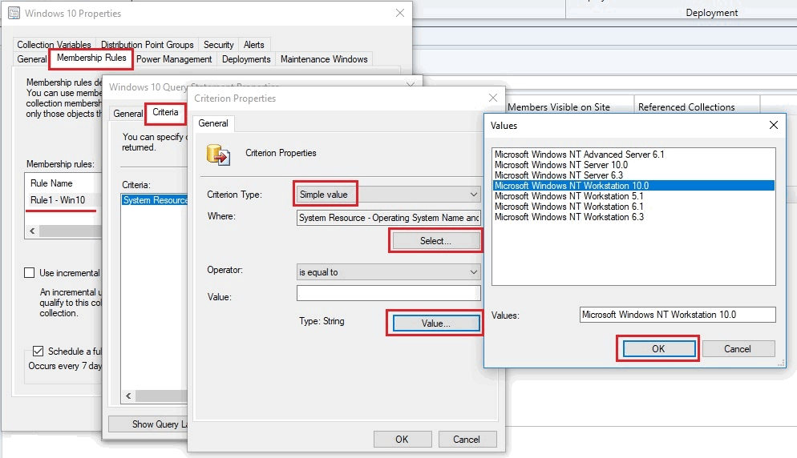
Task: Enable Use incremental updates checkbox
Action: pos(30,273)
